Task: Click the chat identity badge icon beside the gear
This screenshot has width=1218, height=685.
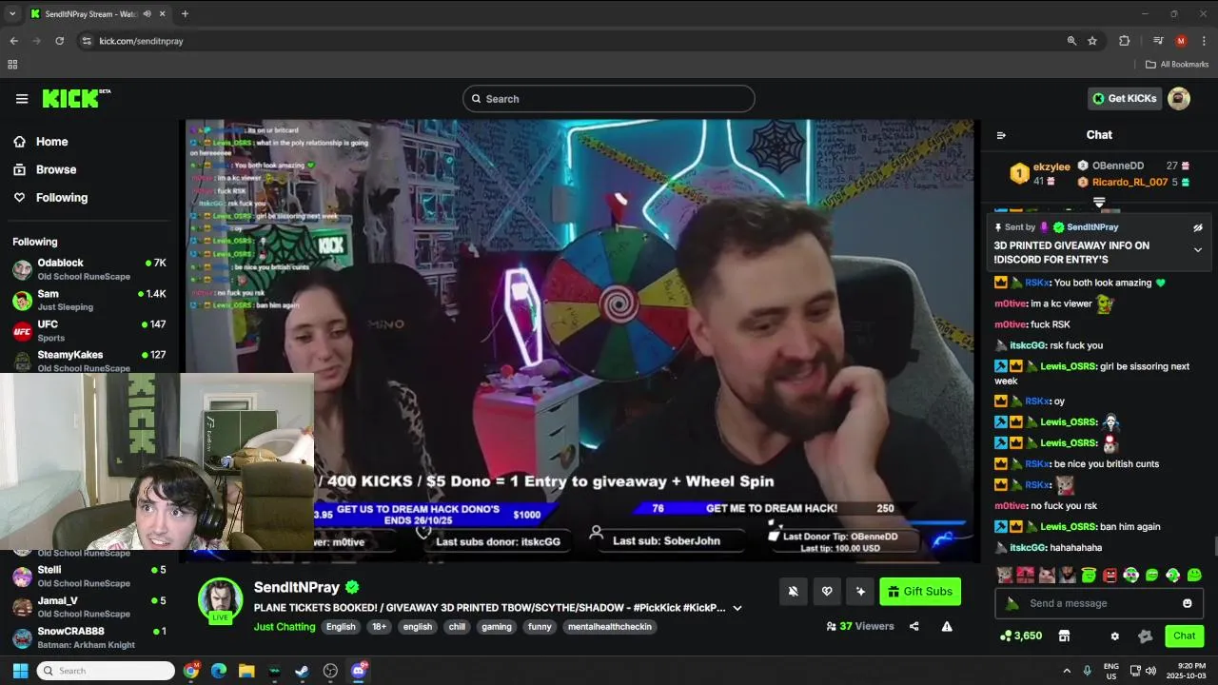Action: pos(1146,636)
